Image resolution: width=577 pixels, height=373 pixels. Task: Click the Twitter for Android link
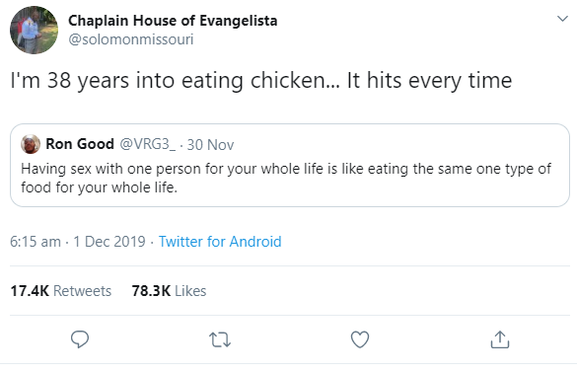[x=220, y=242]
